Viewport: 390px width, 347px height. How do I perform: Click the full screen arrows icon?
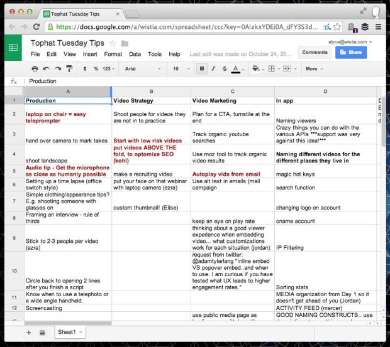coord(363,11)
